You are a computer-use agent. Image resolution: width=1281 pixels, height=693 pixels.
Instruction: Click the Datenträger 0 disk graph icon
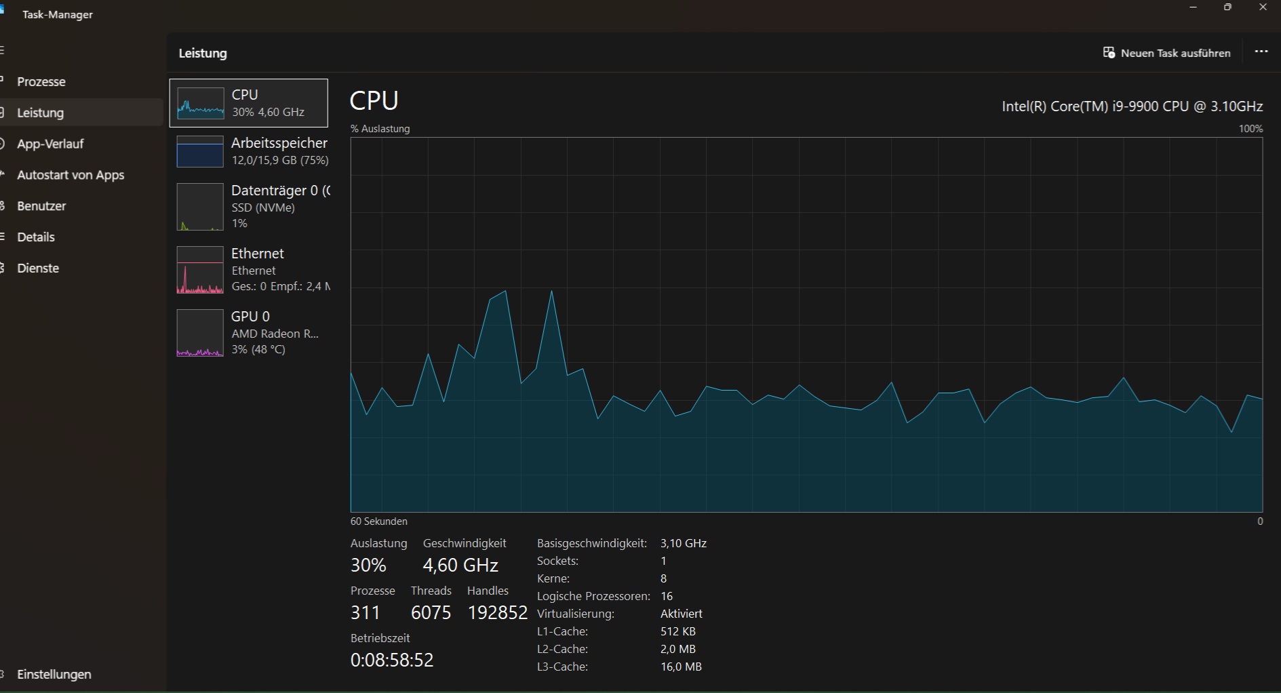pos(200,207)
